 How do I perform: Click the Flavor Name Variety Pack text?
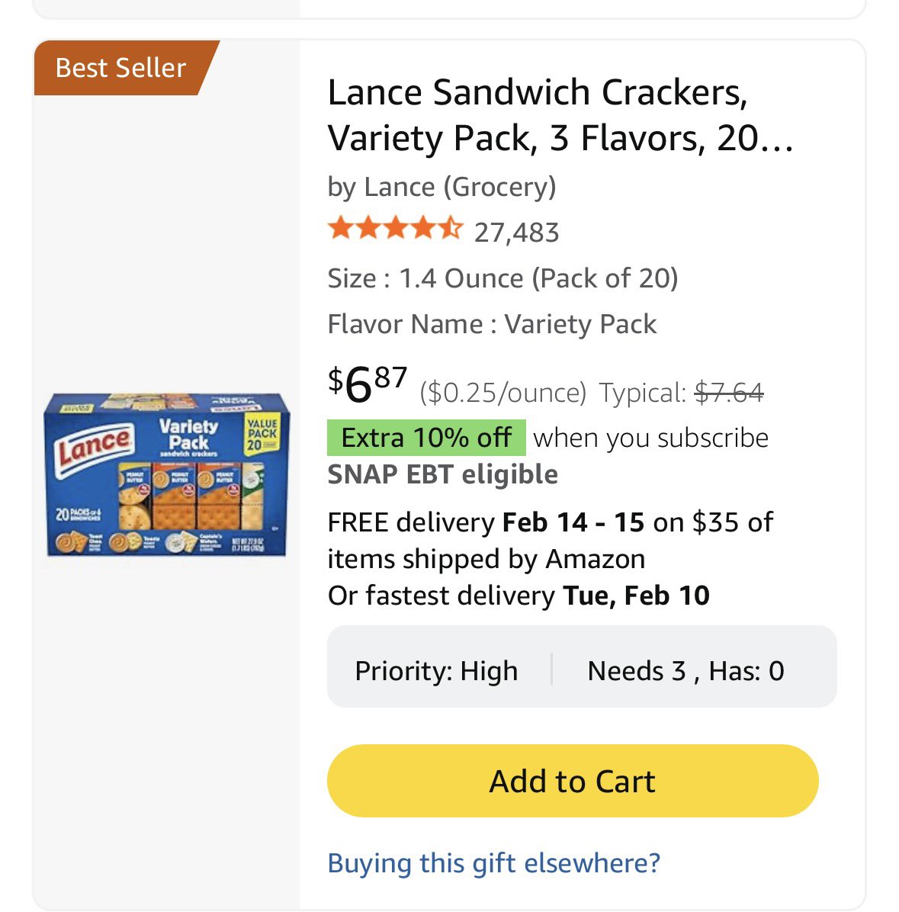tap(492, 324)
